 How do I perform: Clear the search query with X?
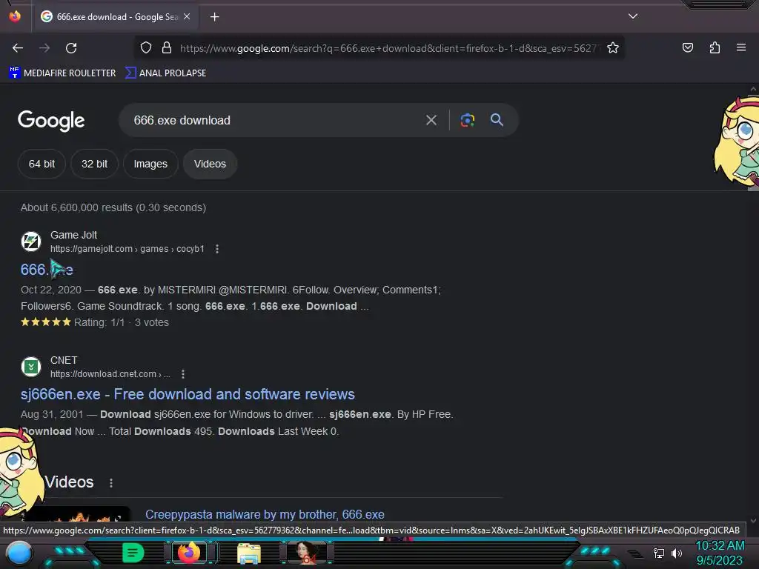pos(431,120)
